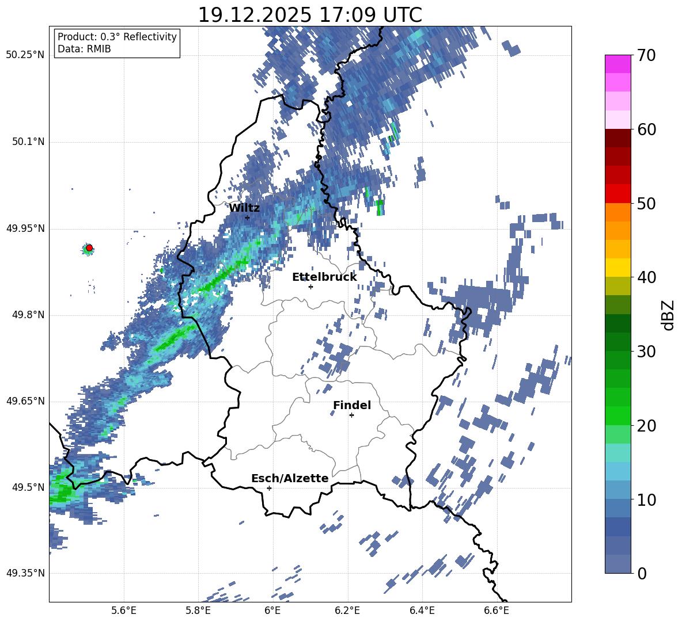Click the yellow 40 dBZ colorbar swatch
This screenshot has width=682, height=622.
[617, 268]
